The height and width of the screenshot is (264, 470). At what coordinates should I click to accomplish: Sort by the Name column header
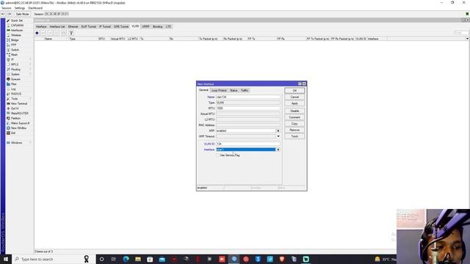(56, 39)
